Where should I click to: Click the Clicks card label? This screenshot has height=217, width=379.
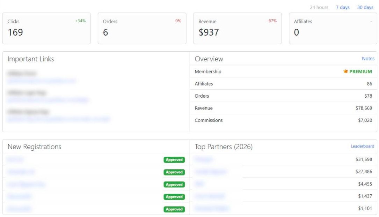pyautogui.click(x=13, y=22)
